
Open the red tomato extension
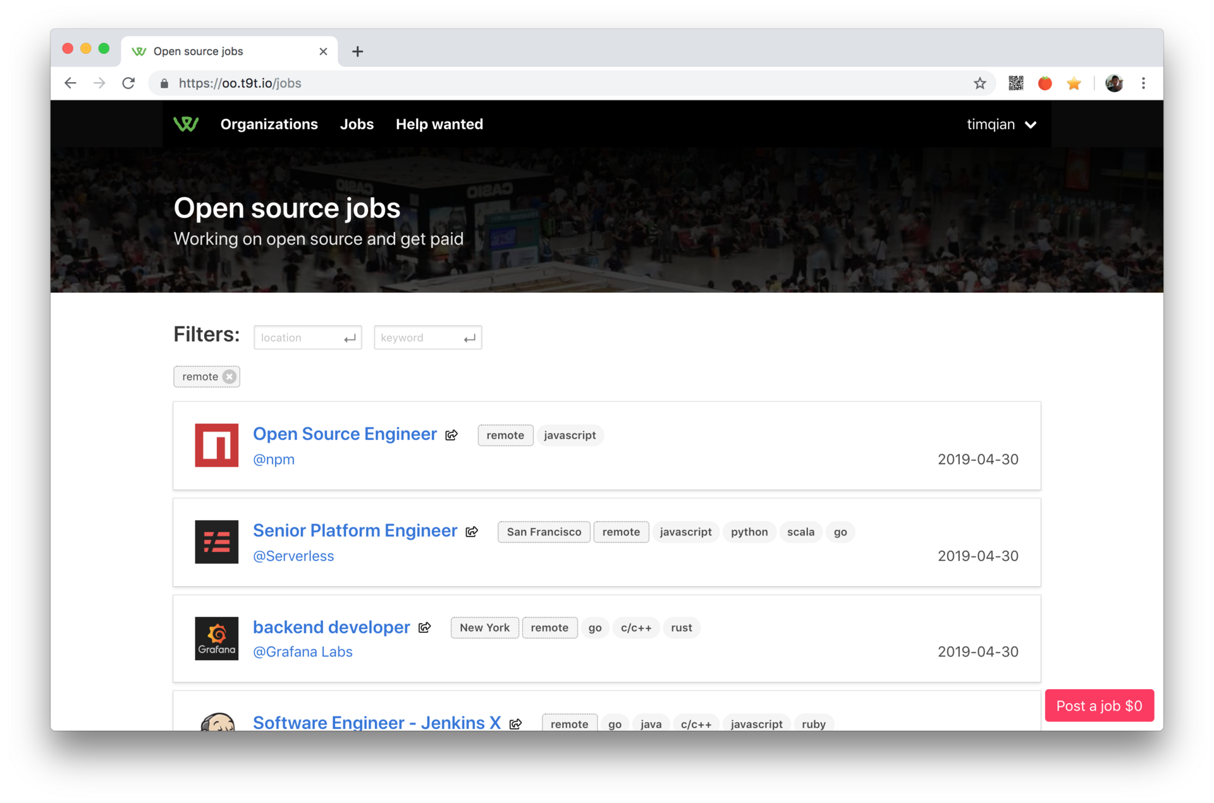pos(1045,83)
